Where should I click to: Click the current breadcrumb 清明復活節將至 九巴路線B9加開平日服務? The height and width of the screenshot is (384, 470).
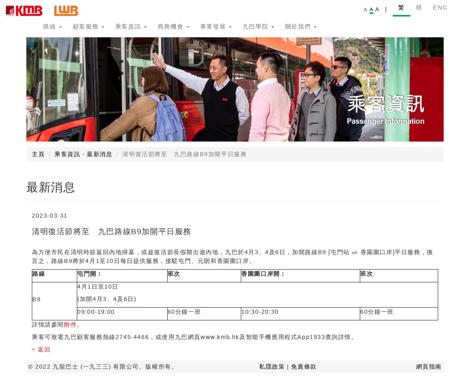[x=184, y=154]
